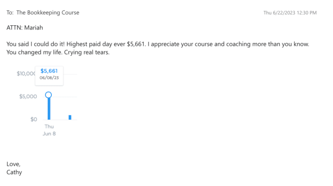Image resolution: width=333 pixels, height=186 pixels.
Task: Click the $10,000 y-axis label
Action: click(x=26, y=74)
